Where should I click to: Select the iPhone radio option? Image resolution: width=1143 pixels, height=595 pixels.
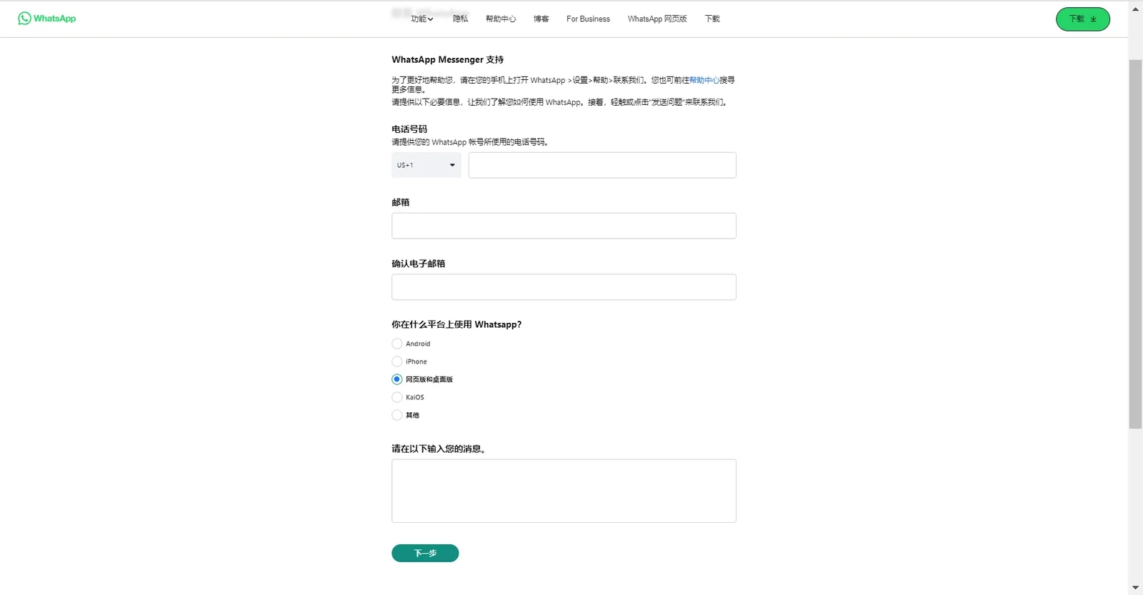coord(397,361)
